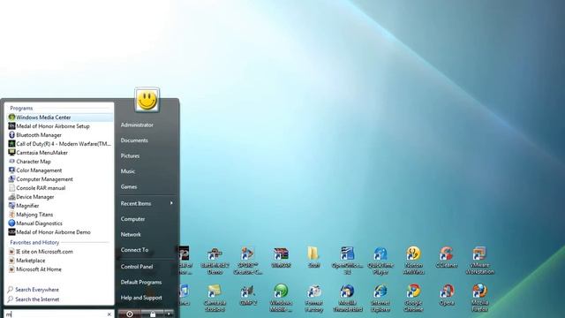This screenshot has width=565, height=318.
Task: Open Google Chrome desktop shortcut
Action: (413, 298)
